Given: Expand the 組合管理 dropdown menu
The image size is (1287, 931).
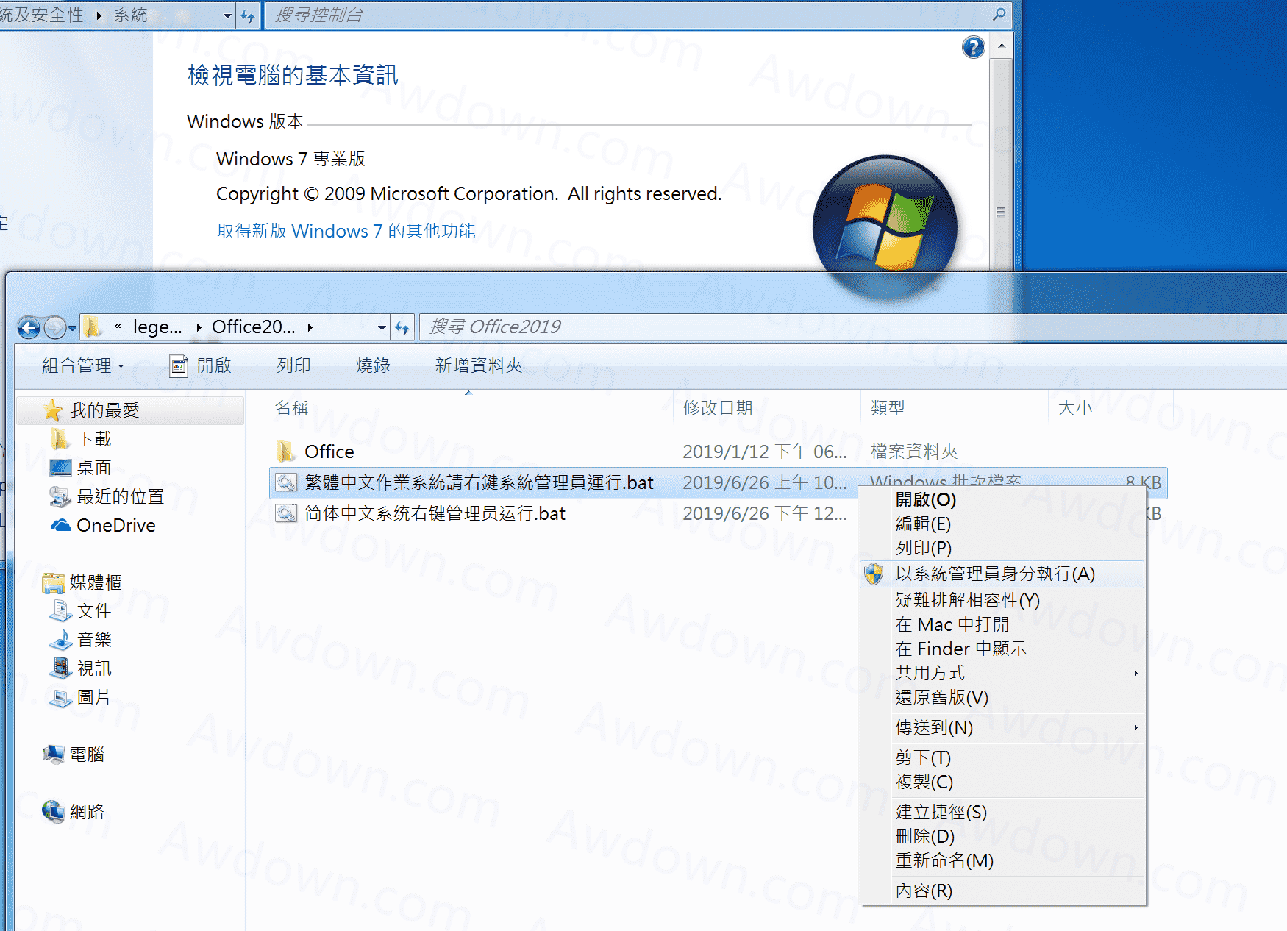Looking at the screenshot, I should click(x=82, y=365).
